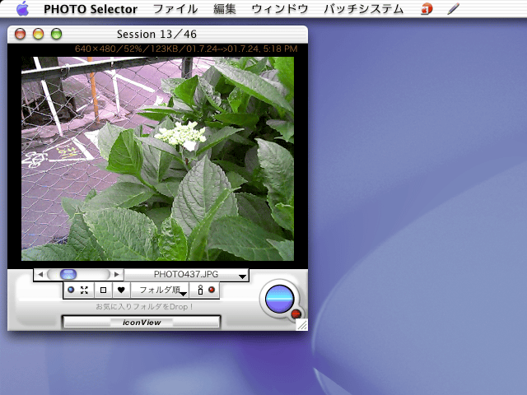Screen dimensions: 527x395
Task: Click the displayed hydrangea photo preview
Action: click(157, 159)
